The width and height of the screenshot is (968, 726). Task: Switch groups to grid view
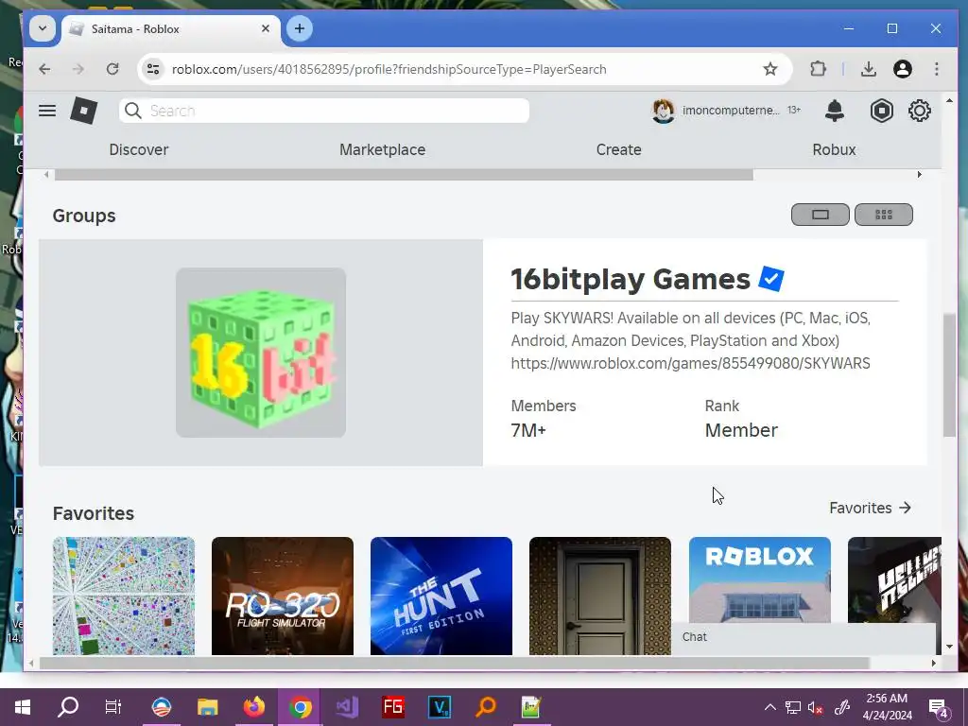pos(884,215)
